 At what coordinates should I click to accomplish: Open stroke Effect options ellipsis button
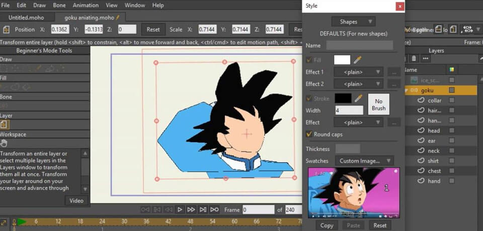pyautogui.click(x=394, y=122)
